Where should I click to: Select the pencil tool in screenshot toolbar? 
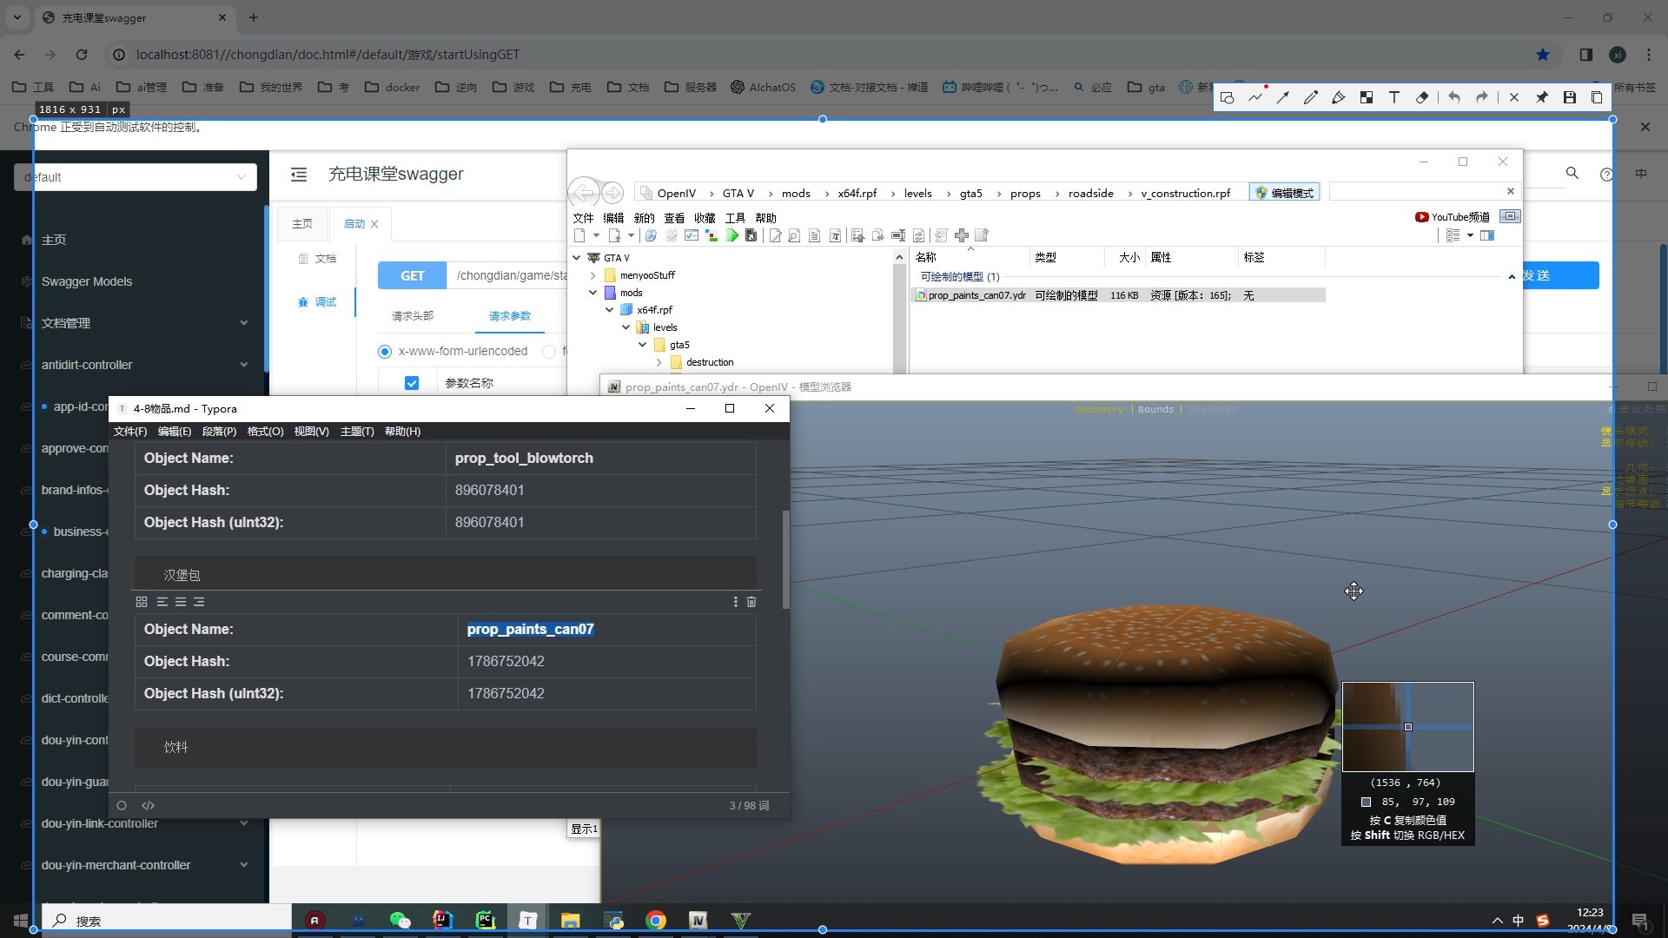point(1311,98)
